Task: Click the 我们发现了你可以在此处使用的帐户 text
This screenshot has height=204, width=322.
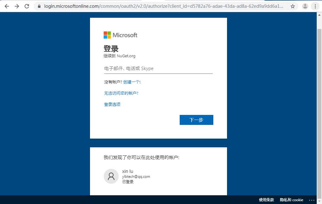Action: click(x=141, y=157)
